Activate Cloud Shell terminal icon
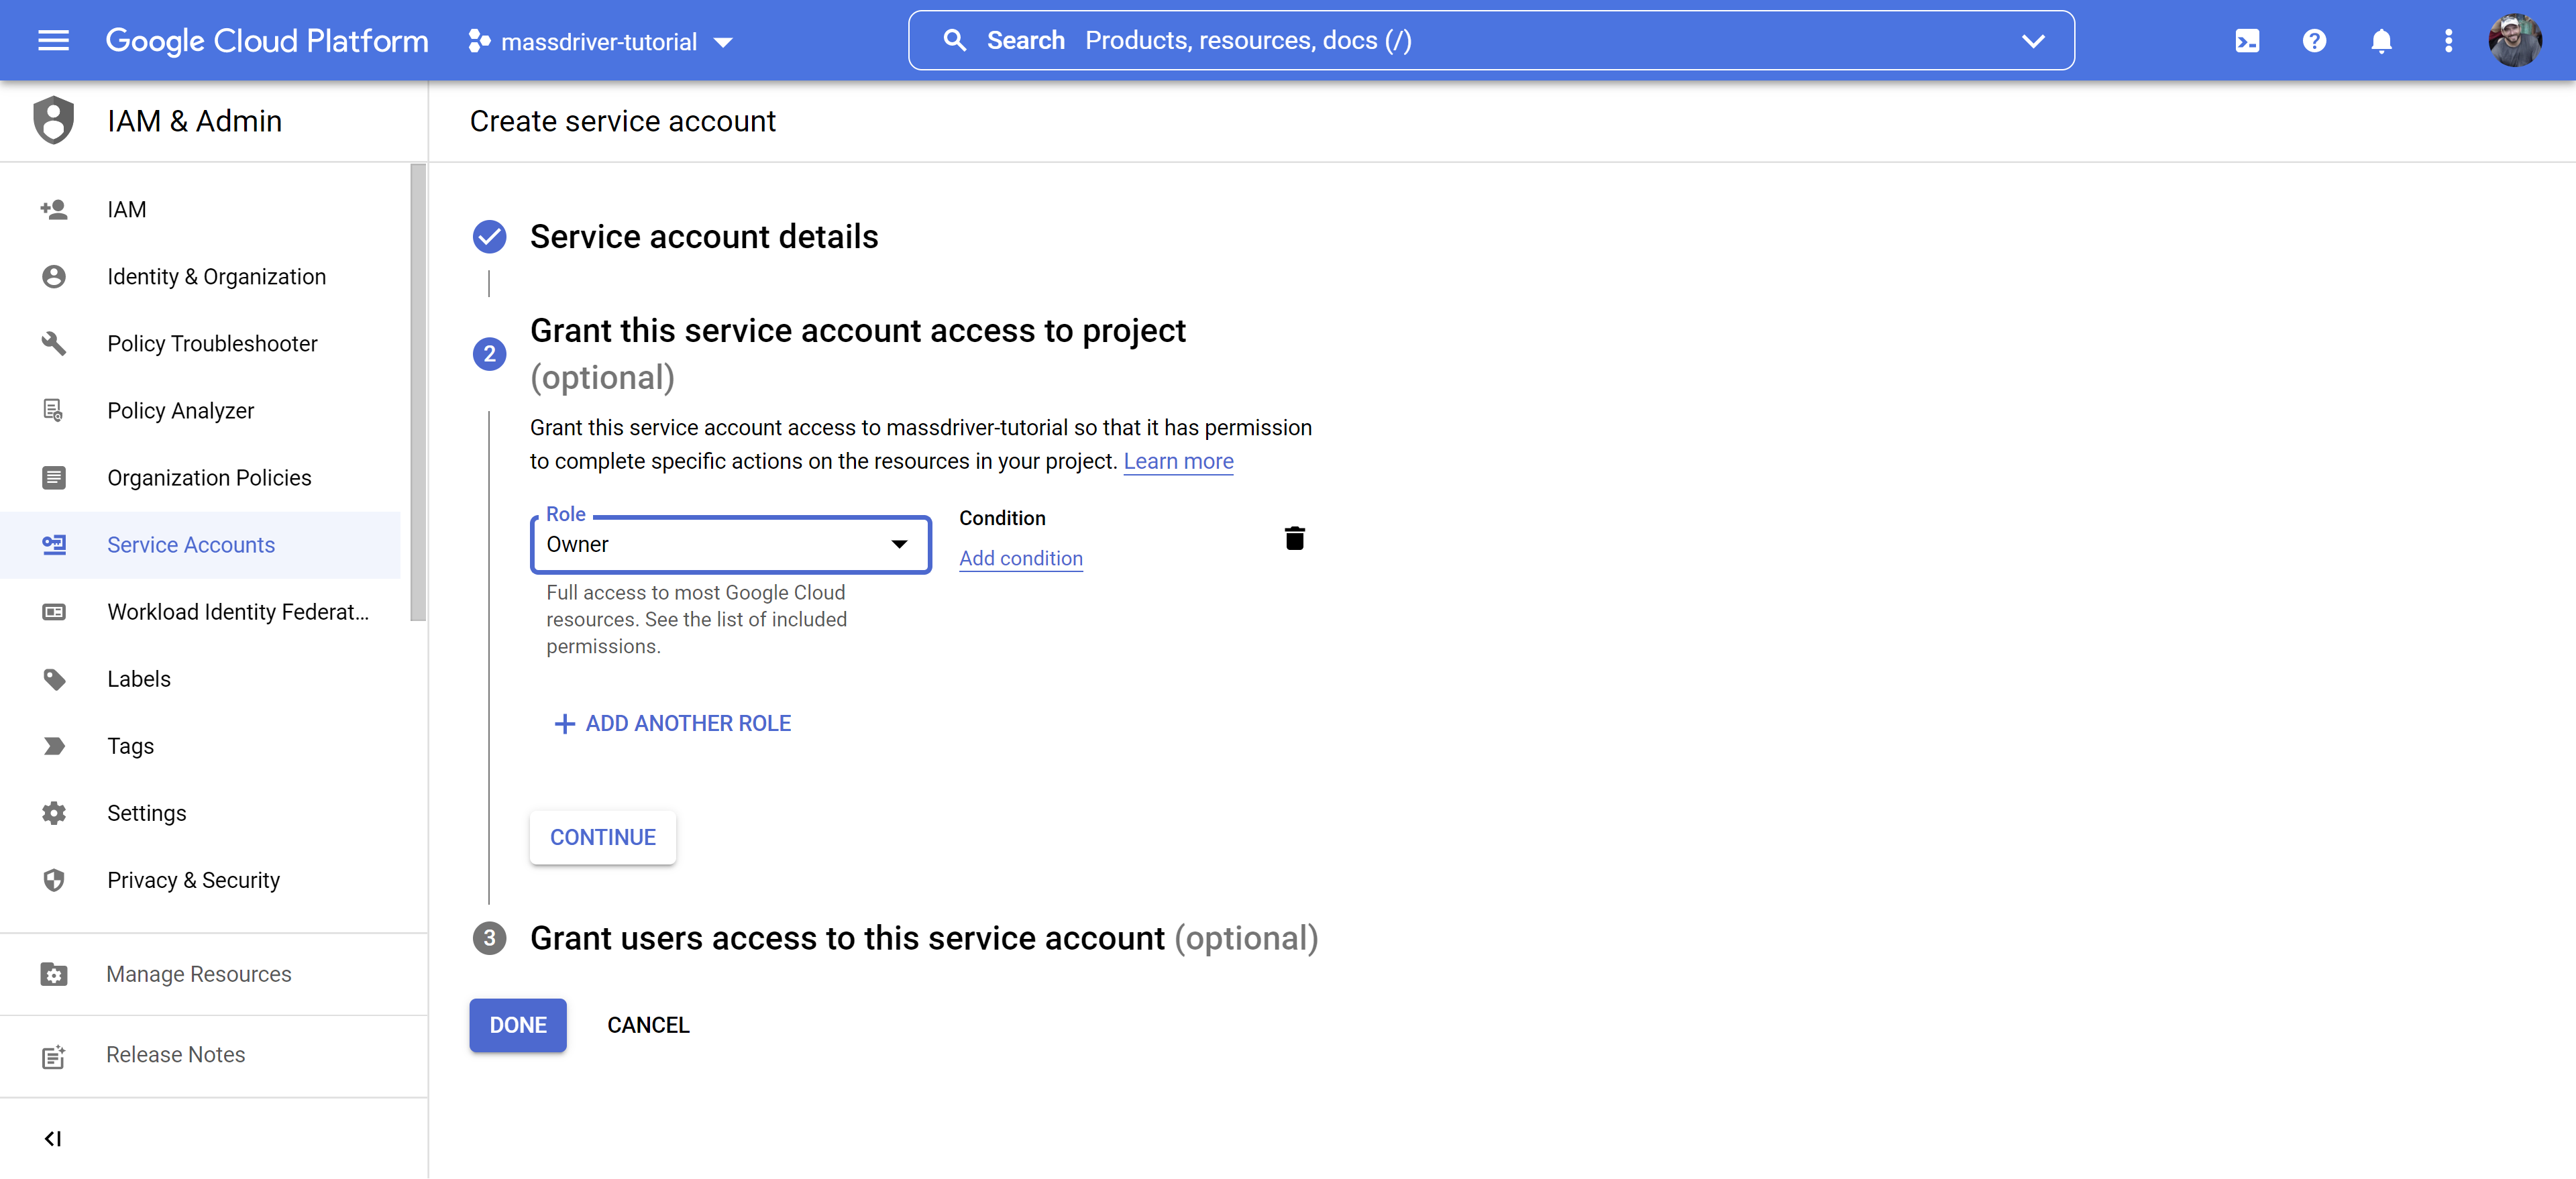Image resolution: width=2576 pixels, height=1179 pixels. tap(2247, 41)
